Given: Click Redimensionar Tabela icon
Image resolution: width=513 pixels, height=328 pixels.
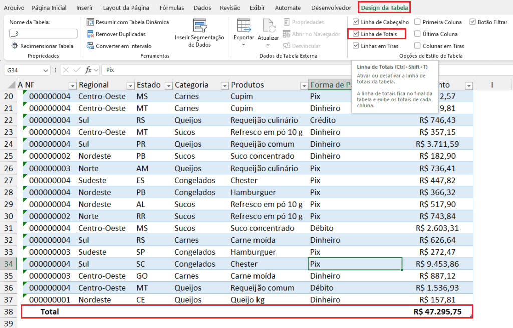Looking at the screenshot, I should coord(15,46).
